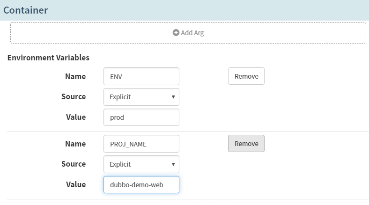Open the Source dropdown for ENV

point(141,97)
